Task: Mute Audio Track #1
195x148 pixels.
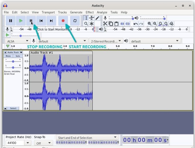Action: [8, 56]
